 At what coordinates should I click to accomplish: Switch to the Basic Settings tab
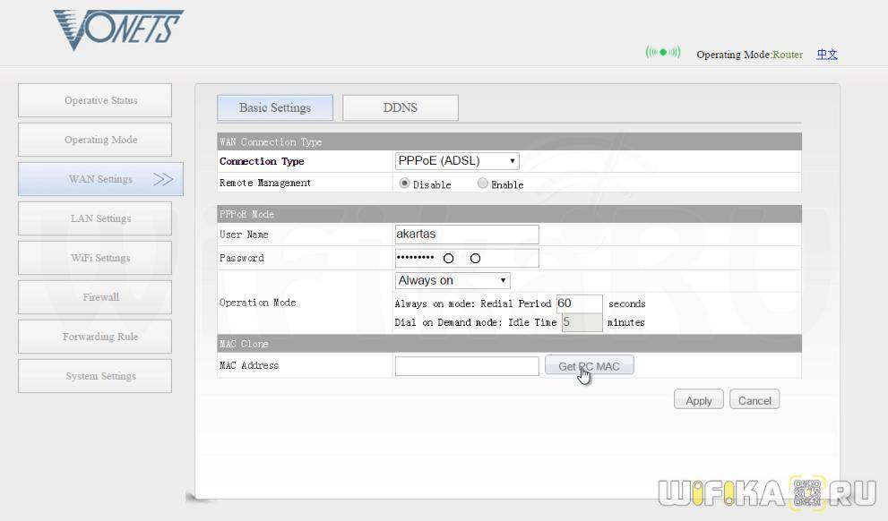tap(274, 107)
